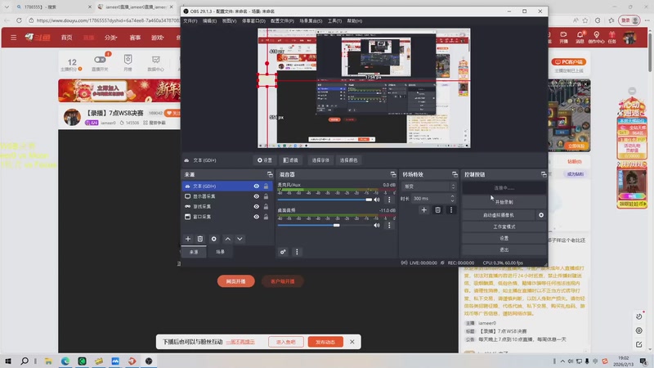Image resolution: width=654 pixels, height=368 pixels.
Task: Open 设置 button in Controls panel
Action: [504, 238]
